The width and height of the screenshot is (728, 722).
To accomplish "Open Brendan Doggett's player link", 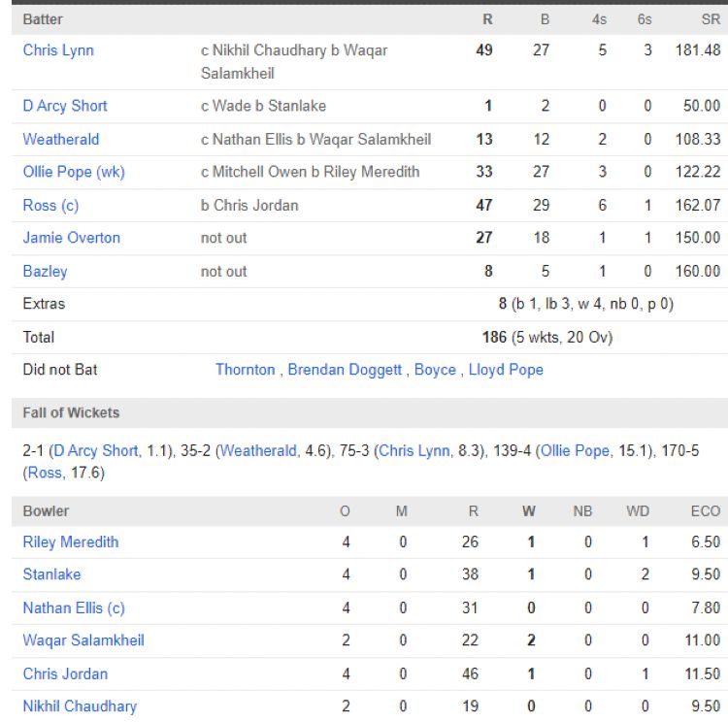I will click(x=345, y=370).
